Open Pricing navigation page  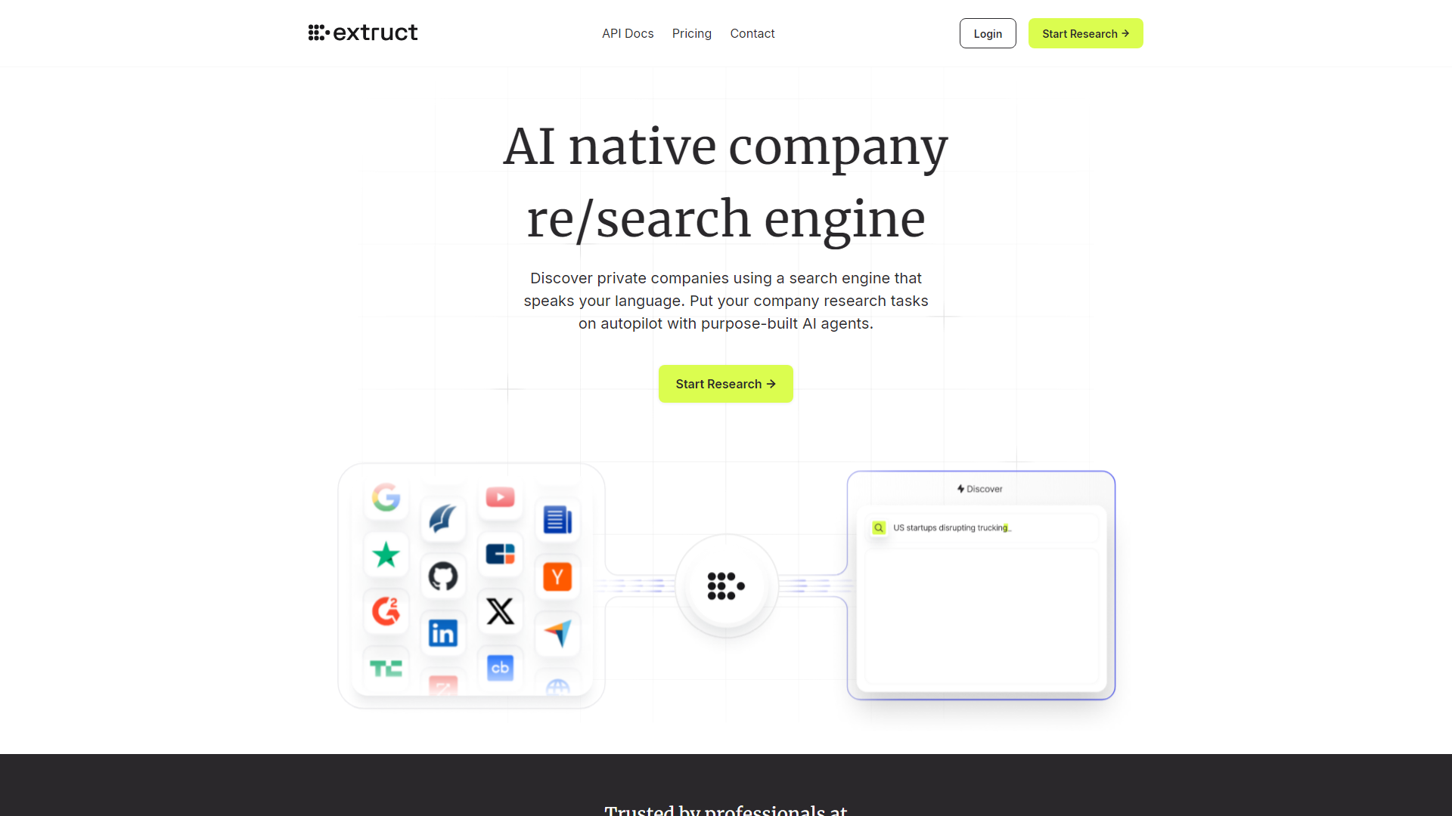[x=691, y=33]
